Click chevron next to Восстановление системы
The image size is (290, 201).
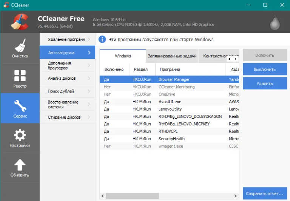tap(89, 104)
